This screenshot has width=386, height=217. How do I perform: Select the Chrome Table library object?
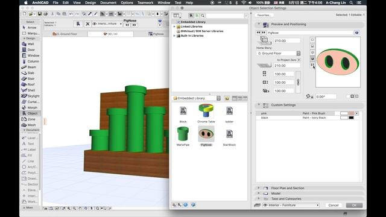point(206,113)
